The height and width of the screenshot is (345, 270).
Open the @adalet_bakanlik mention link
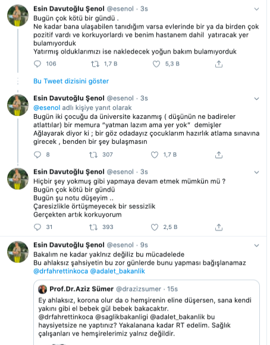118,271
